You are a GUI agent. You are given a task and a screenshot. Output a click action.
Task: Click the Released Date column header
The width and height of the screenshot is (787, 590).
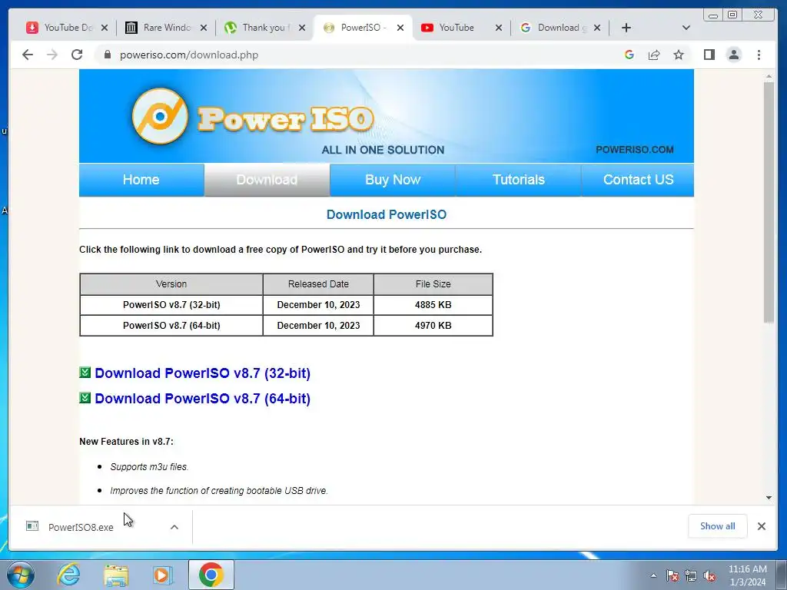click(318, 284)
